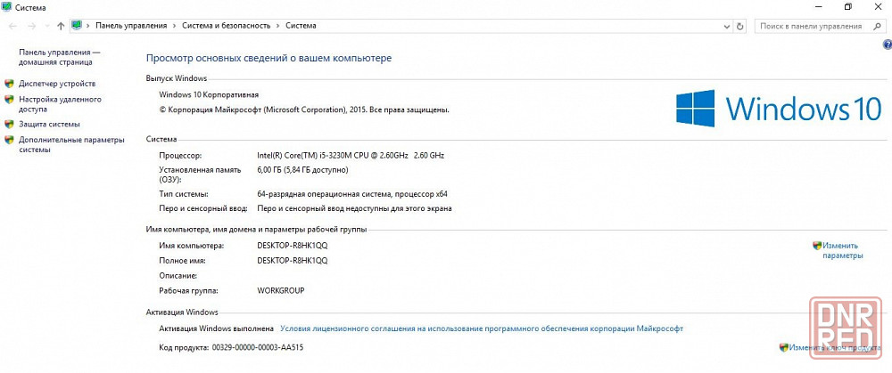Viewport: 892px width, 373px height.
Task: Open the recent locations dropdown arrow
Action: (x=47, y=26)
